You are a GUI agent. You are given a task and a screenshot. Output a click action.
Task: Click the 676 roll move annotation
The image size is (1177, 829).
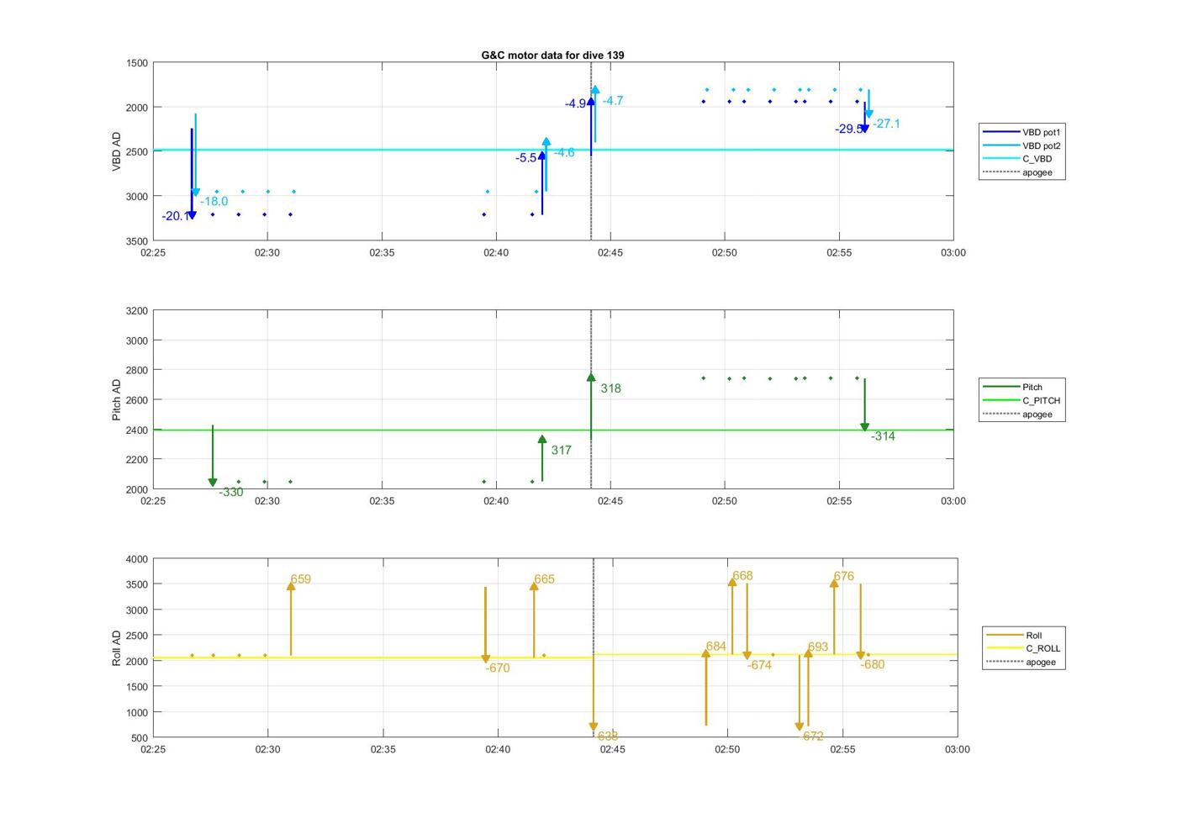[844, 576]
